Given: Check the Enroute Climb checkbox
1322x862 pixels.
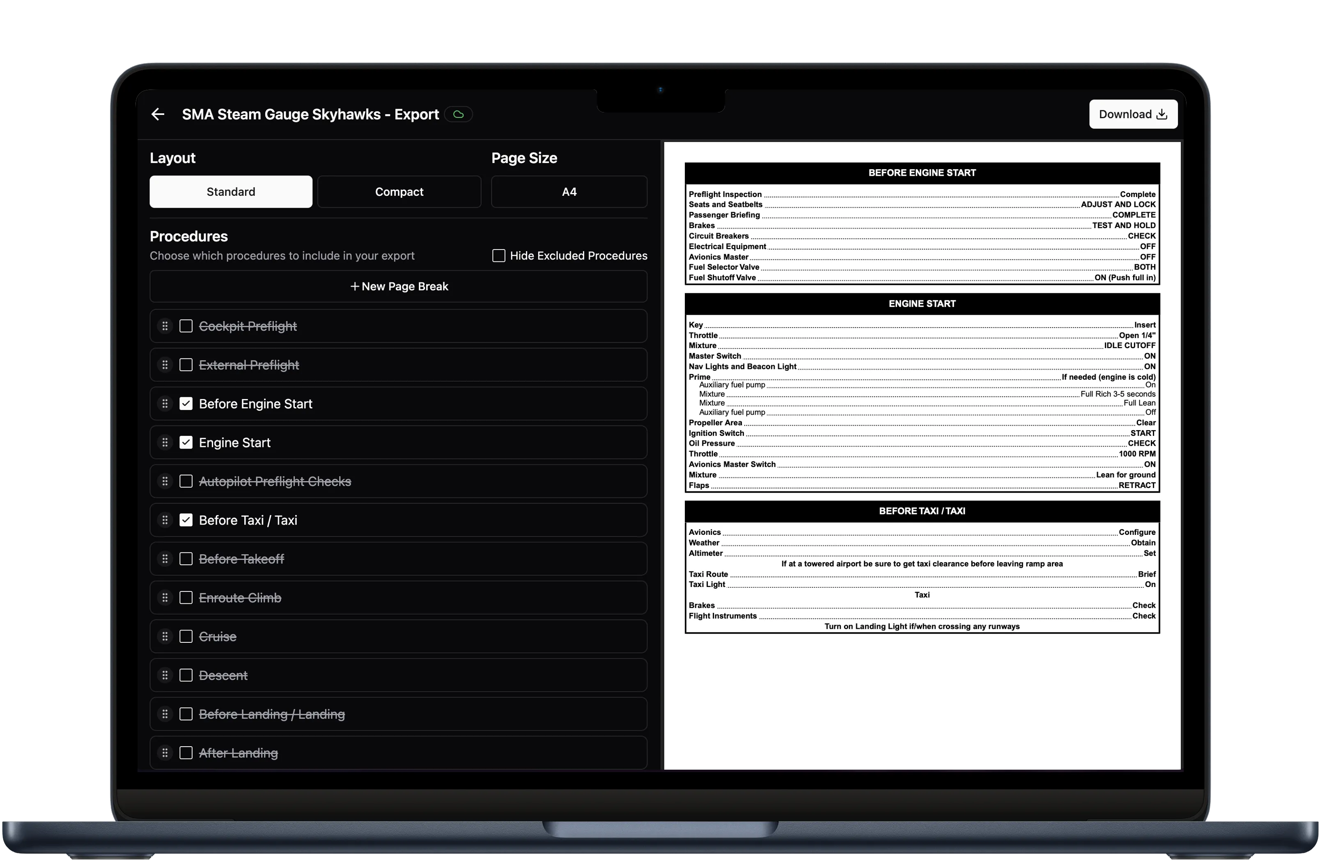Looking at the screenshot, I should pyautogui.click(x=186, y=598).
